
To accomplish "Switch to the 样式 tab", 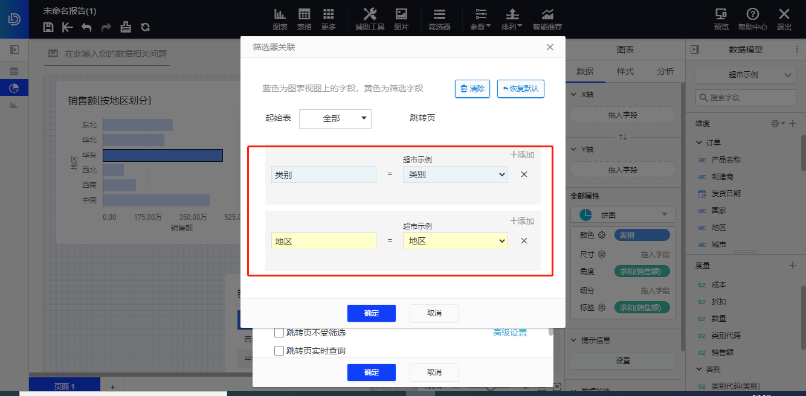I will click(625, 71).
